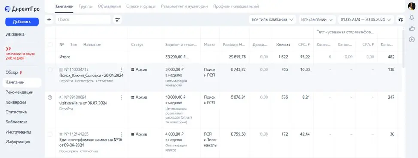Open the date range 01.06.2024 — 30.06.2024 picker
The width and height of the screenshot is (418, 158).
click(x=366, y=19)
